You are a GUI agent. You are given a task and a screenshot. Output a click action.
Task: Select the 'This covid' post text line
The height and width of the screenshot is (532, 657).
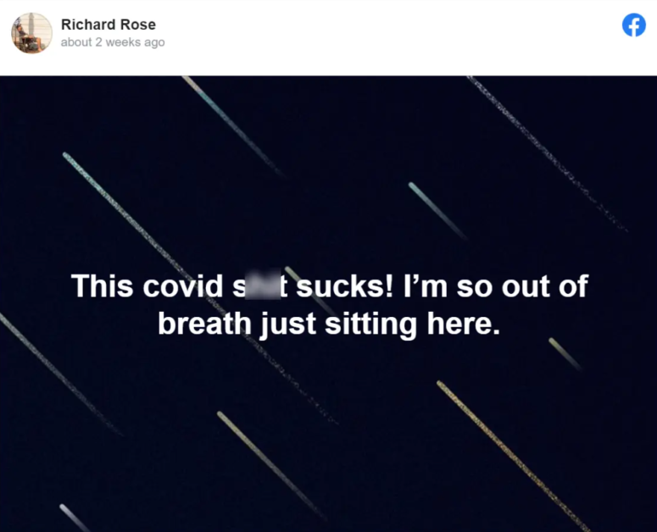(329, 285)
